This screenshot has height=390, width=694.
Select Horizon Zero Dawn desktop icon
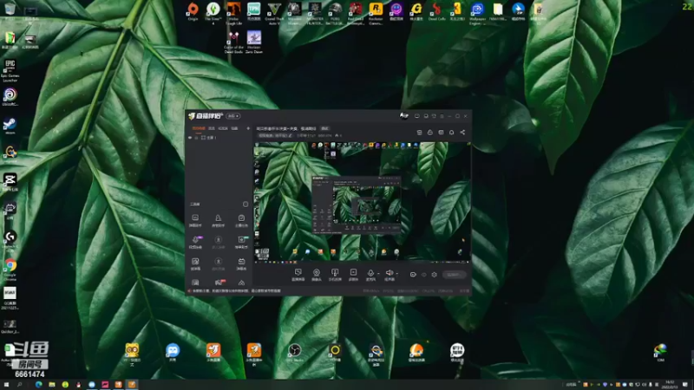pos(254,42)
